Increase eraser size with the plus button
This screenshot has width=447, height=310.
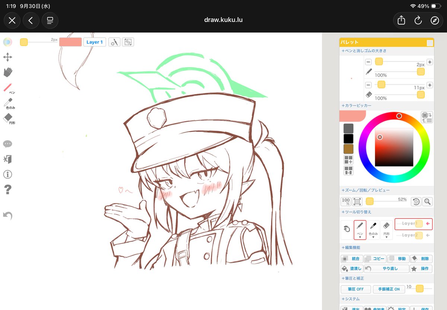429,85
